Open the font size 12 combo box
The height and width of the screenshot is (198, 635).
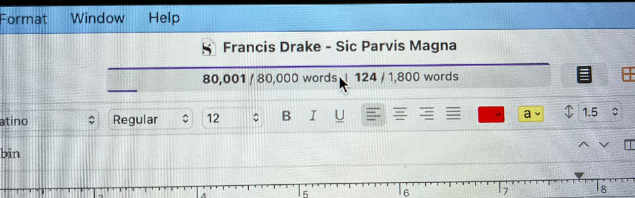(232, 117)
